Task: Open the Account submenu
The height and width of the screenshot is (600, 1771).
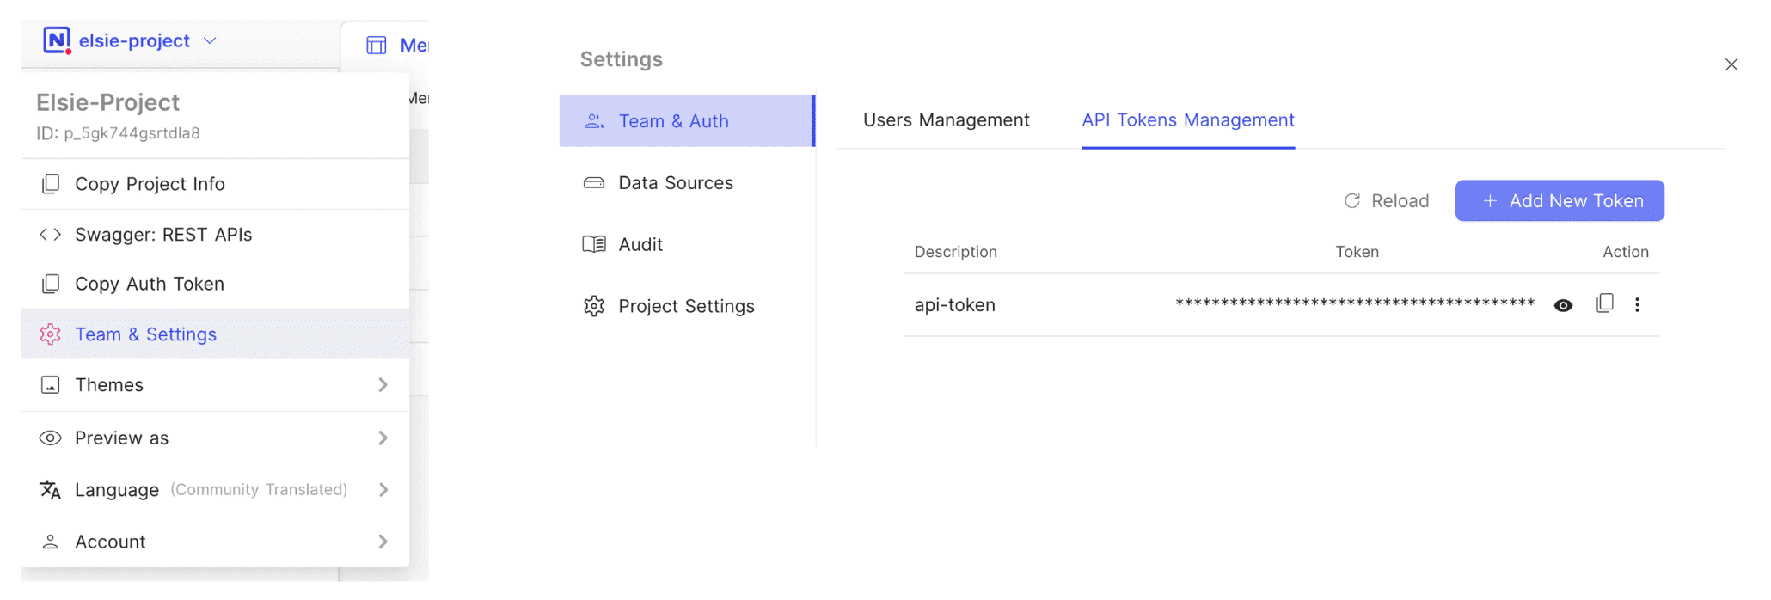Action: point(383,542)
